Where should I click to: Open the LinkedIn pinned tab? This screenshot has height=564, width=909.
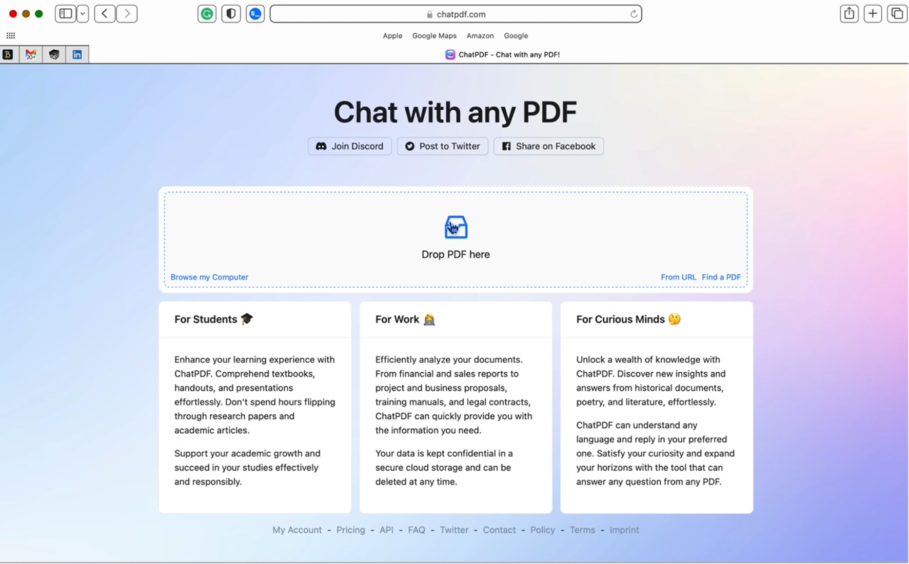(x=77, y=54)
